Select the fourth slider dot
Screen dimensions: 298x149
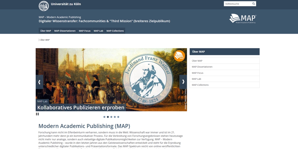[115, 117]
